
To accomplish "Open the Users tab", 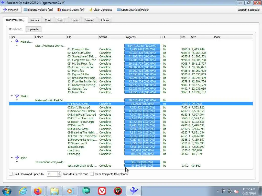I will pyautogui.click(x=75, y=20).
